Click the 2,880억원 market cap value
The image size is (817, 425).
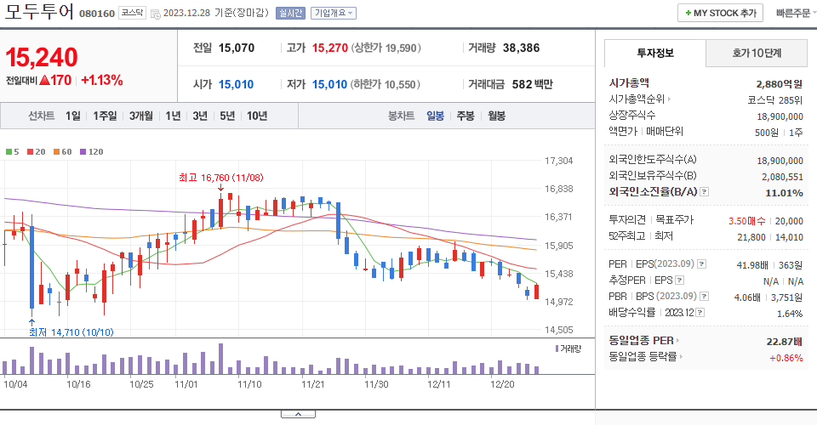780,84
